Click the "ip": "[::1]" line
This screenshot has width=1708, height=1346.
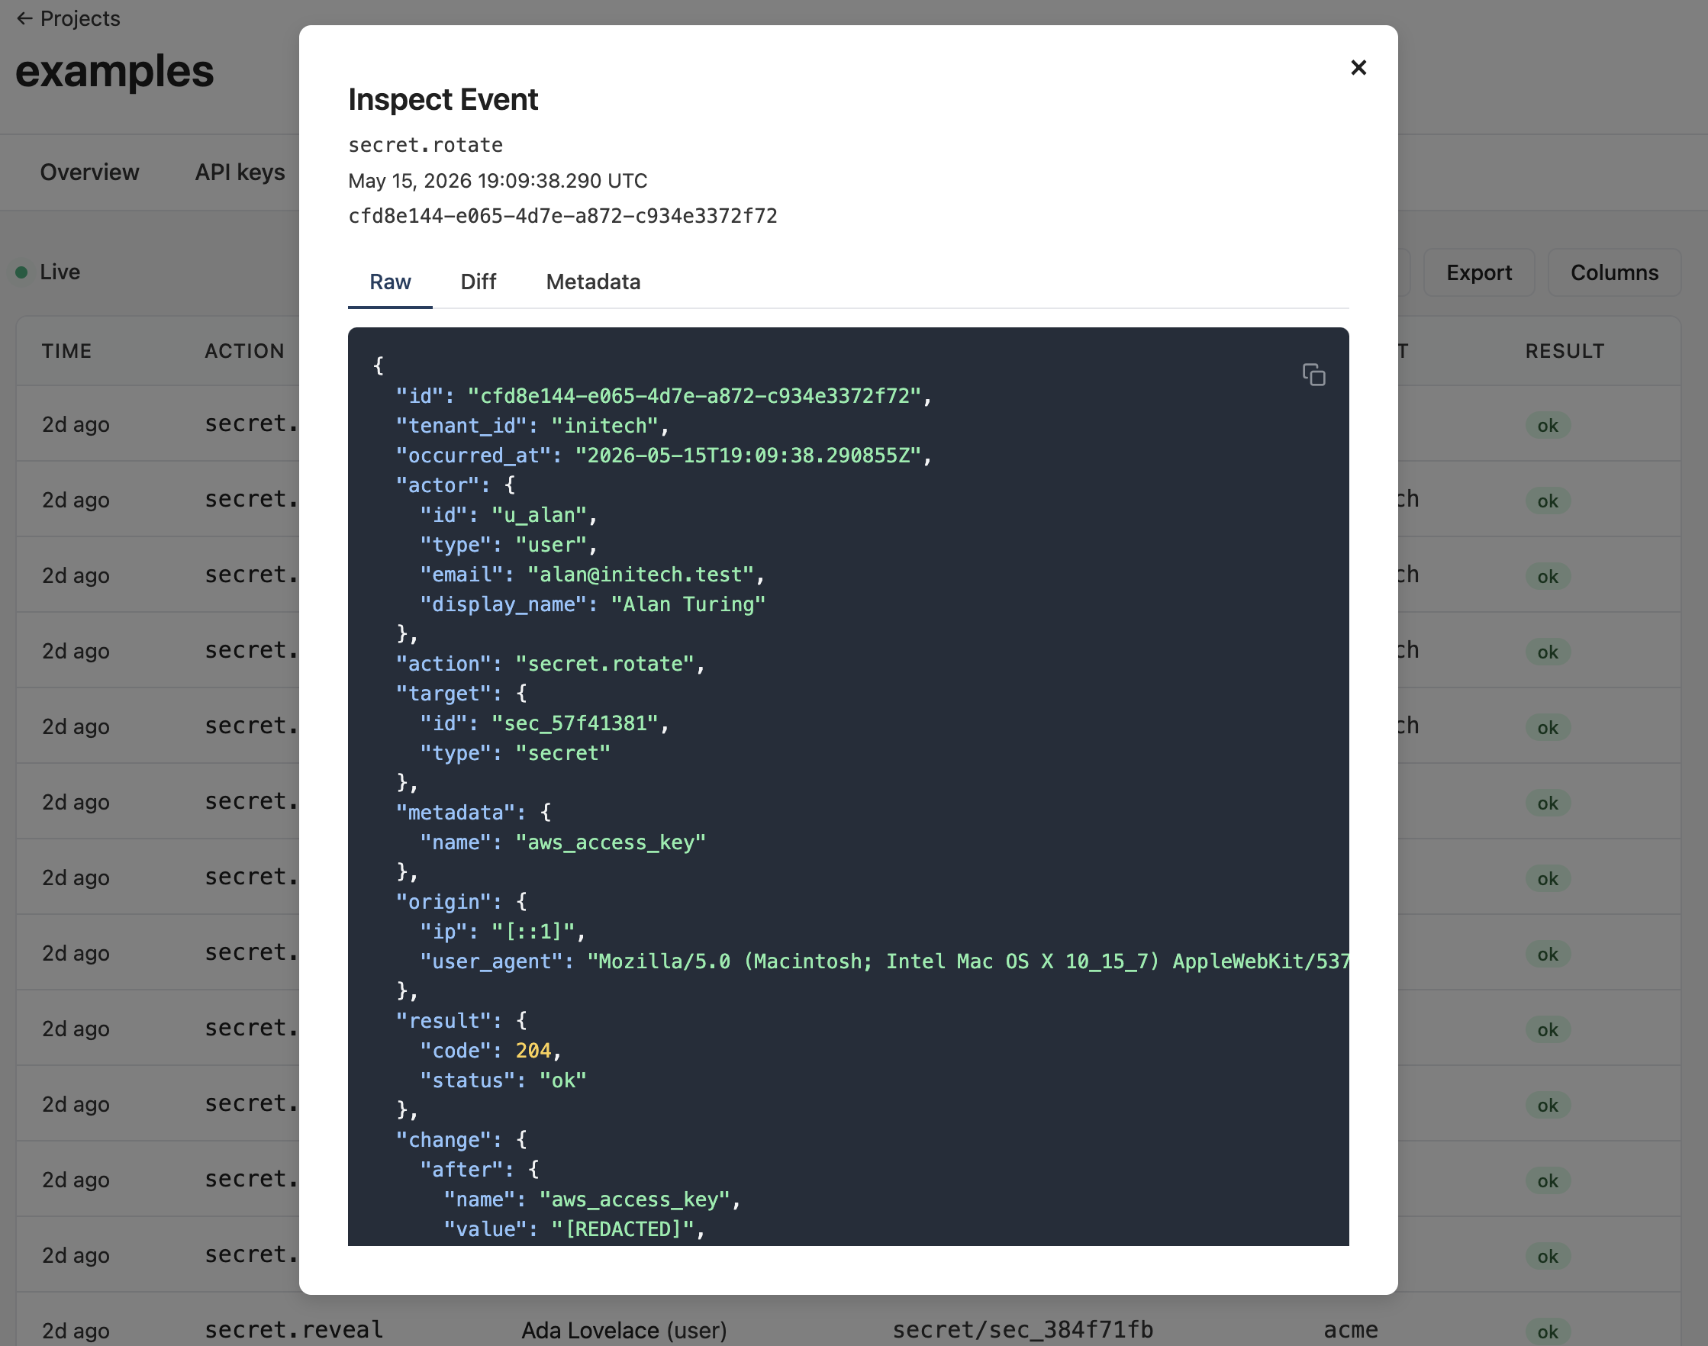click(502, 932)
